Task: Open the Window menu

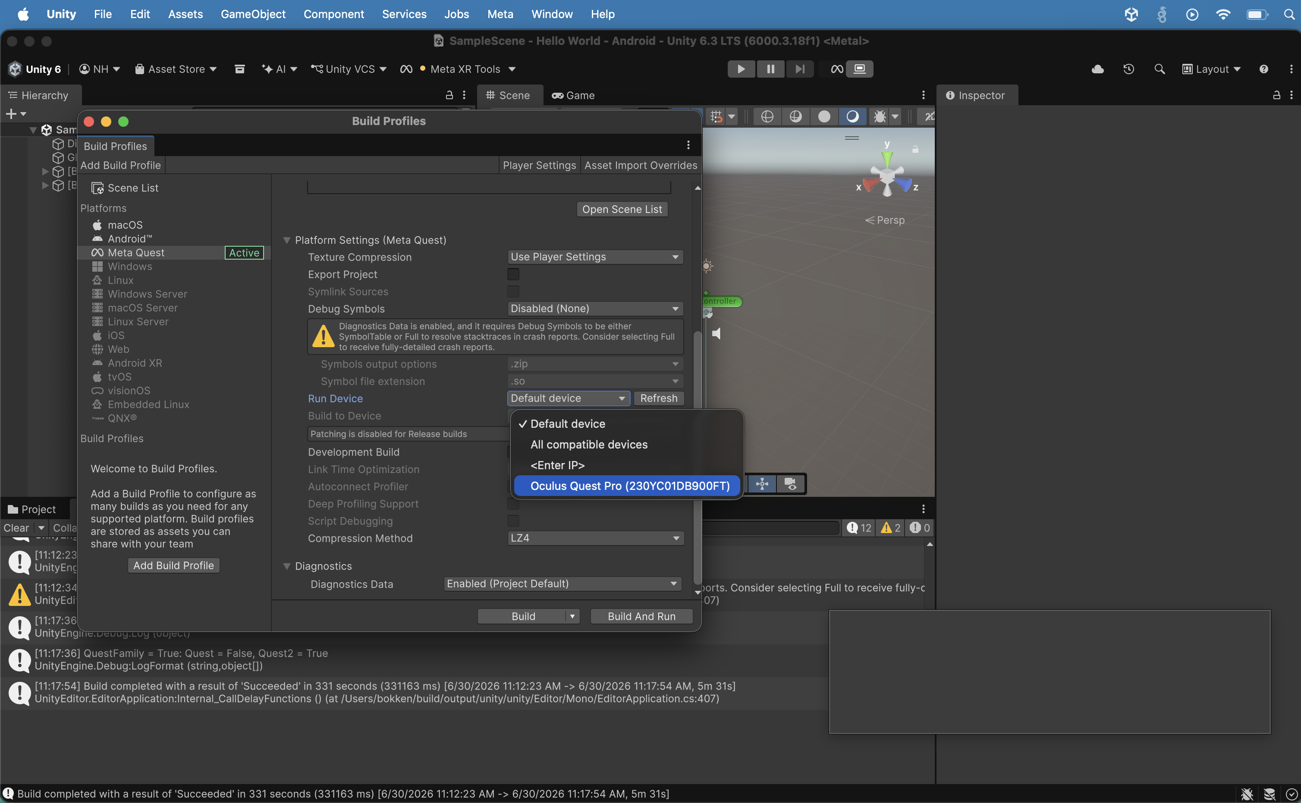Action: click(552, 14)
